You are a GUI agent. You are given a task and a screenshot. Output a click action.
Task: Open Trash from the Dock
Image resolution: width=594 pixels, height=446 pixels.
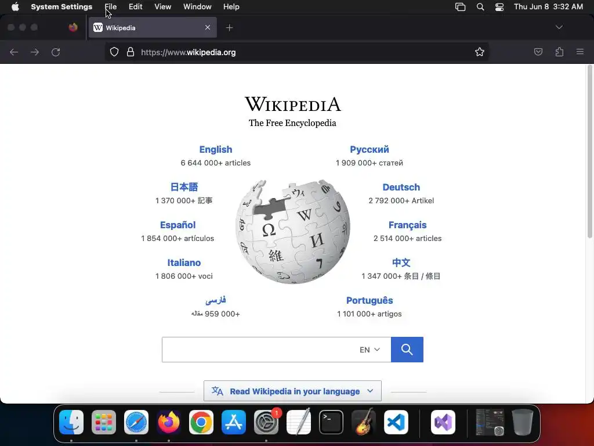coord(523,422)
